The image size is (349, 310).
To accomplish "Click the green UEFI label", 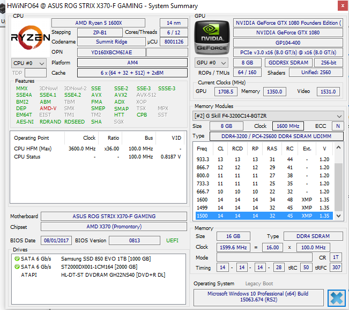I will (x=172, y=241).
